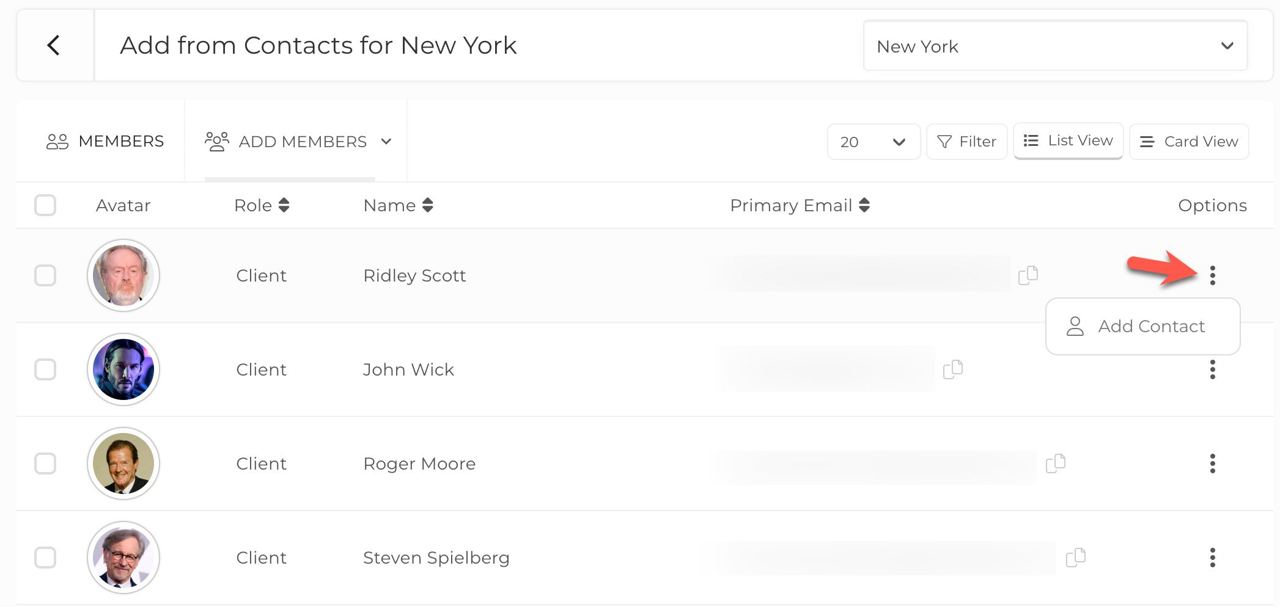Click Steven Spielberg's avatar thumbnail
Viewport: 1280px width, 607px height.
pos(123,558)
